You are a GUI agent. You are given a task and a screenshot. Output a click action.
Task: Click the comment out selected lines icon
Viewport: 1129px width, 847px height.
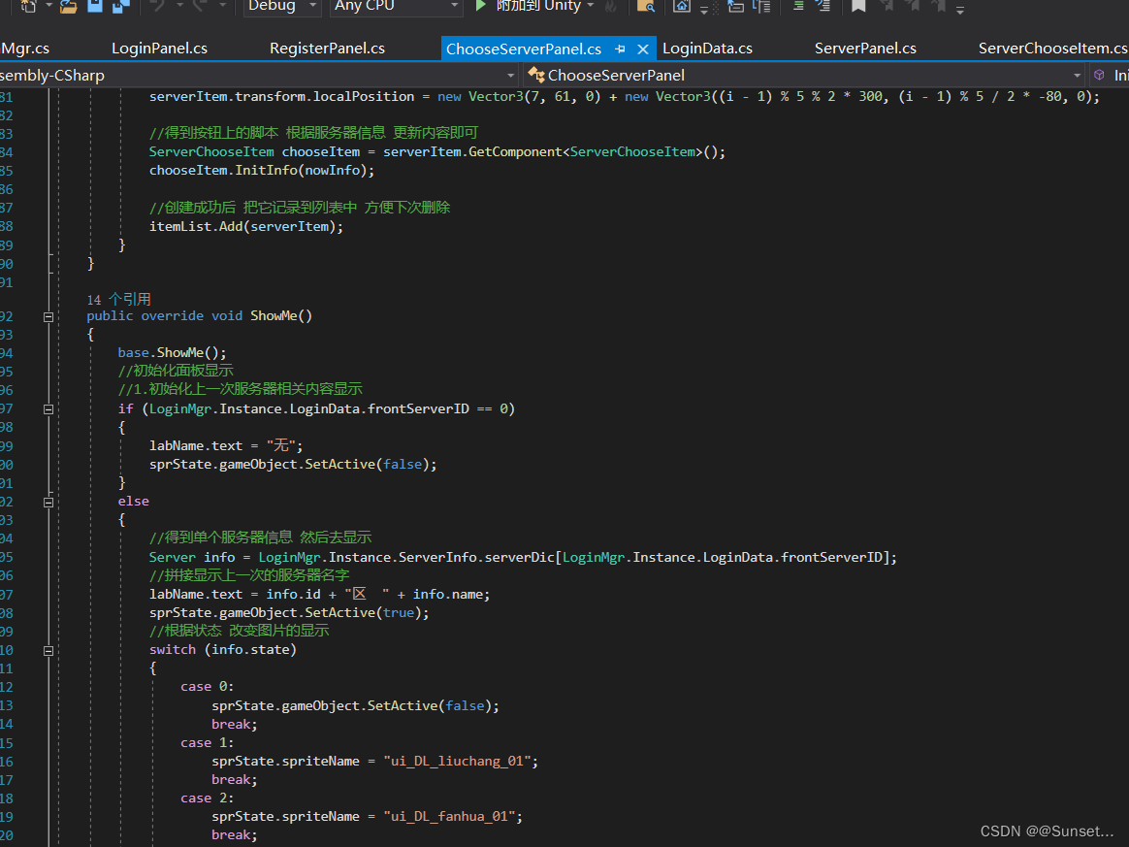(798, 6)
